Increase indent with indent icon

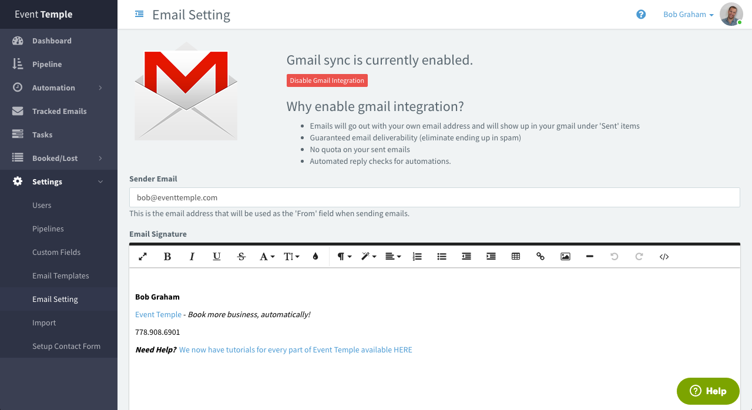click(491, 257)
